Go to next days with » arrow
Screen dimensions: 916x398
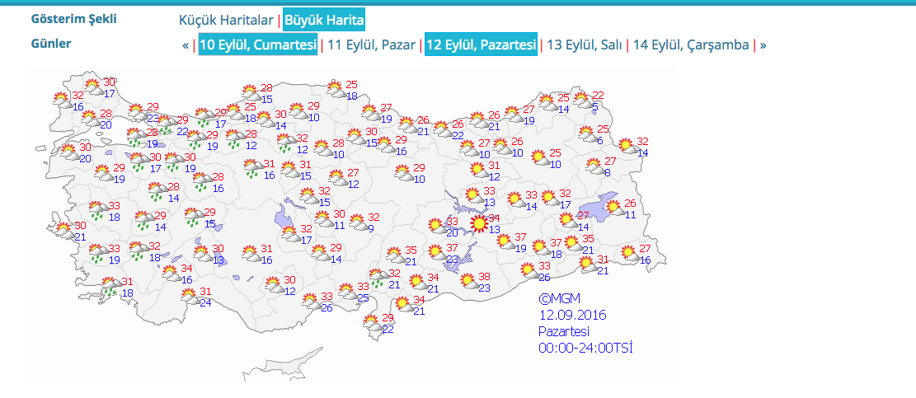(x=763, y=44)
